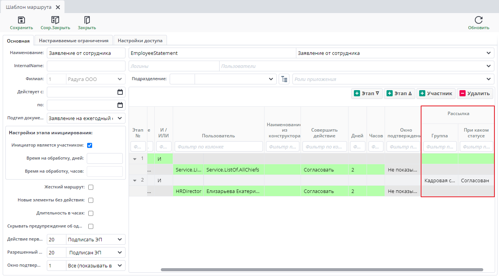Click the Refresh (Обновить) icon
Image resolution: width=499 pixels, height=277 pixels.
(478, 20)
